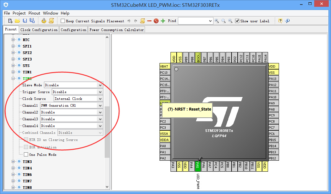331x194 pixels.
Task: Click the New Project toolbar icon
Action: [10, 21]
